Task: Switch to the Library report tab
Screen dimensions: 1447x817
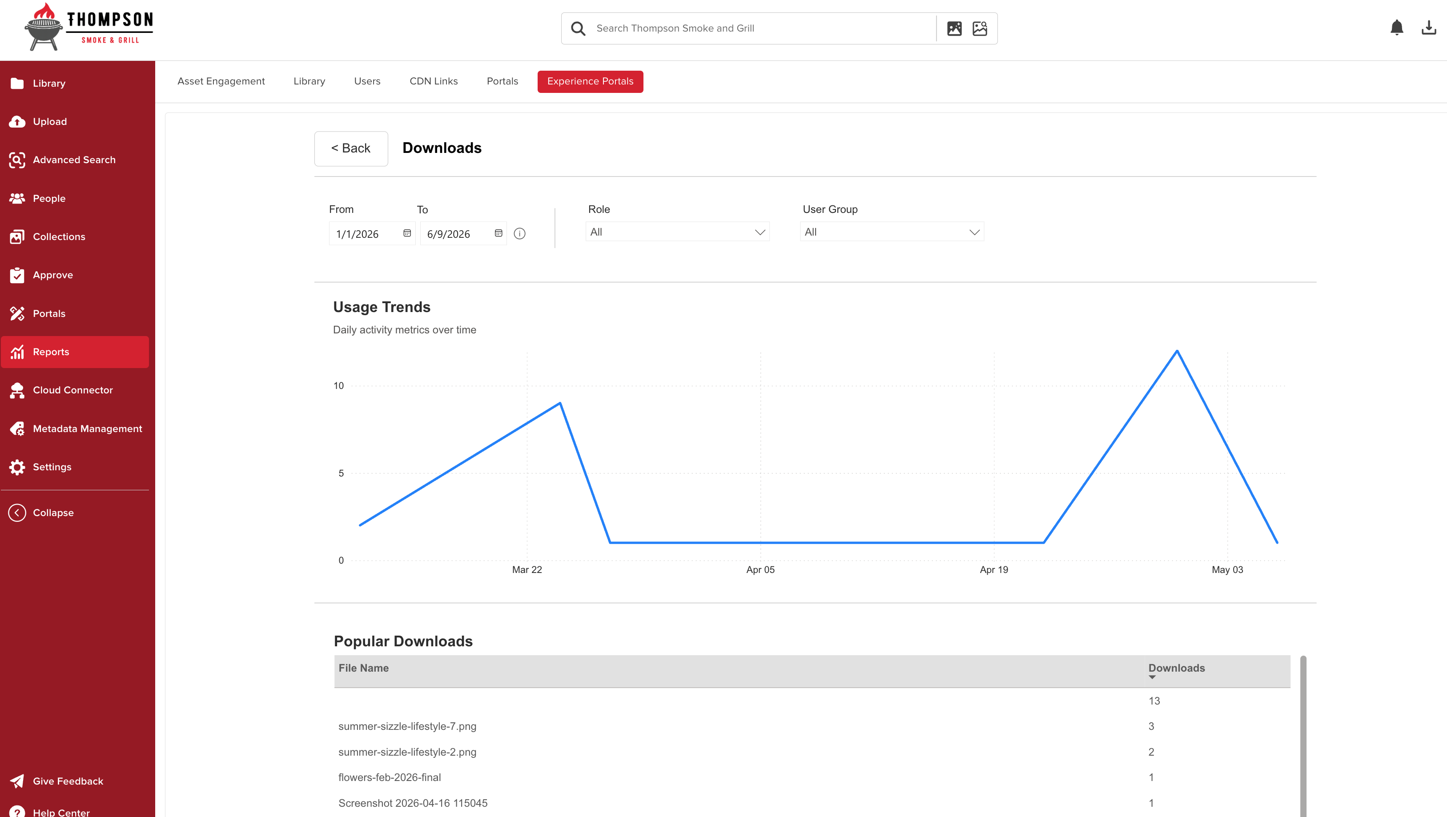Action: [309, 81]
